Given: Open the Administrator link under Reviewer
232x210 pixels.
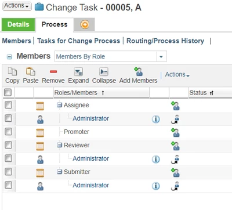Looking at the screenshot, I should pyautogui.click(x=90, y=158).
